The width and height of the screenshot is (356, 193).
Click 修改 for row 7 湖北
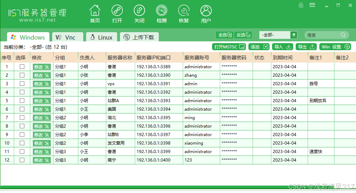42,118
